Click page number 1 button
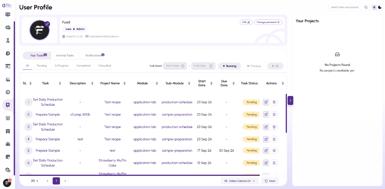 56,181
